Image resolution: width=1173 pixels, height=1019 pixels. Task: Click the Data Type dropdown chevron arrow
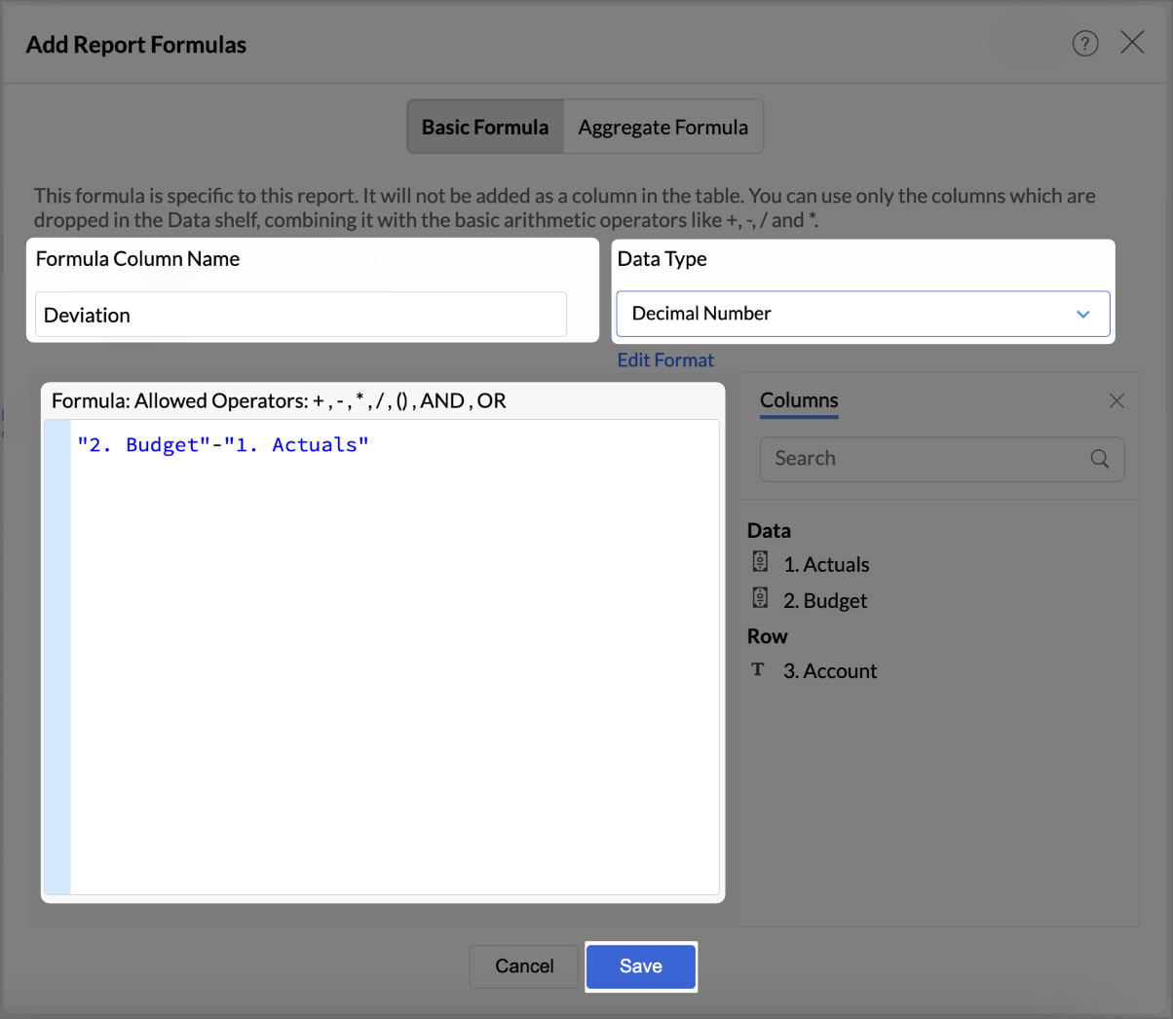pos(1082,314)
